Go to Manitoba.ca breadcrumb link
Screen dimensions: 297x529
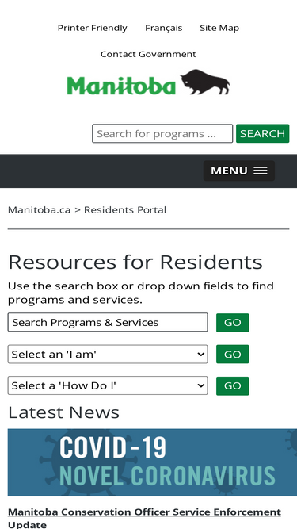coord(39,210)
